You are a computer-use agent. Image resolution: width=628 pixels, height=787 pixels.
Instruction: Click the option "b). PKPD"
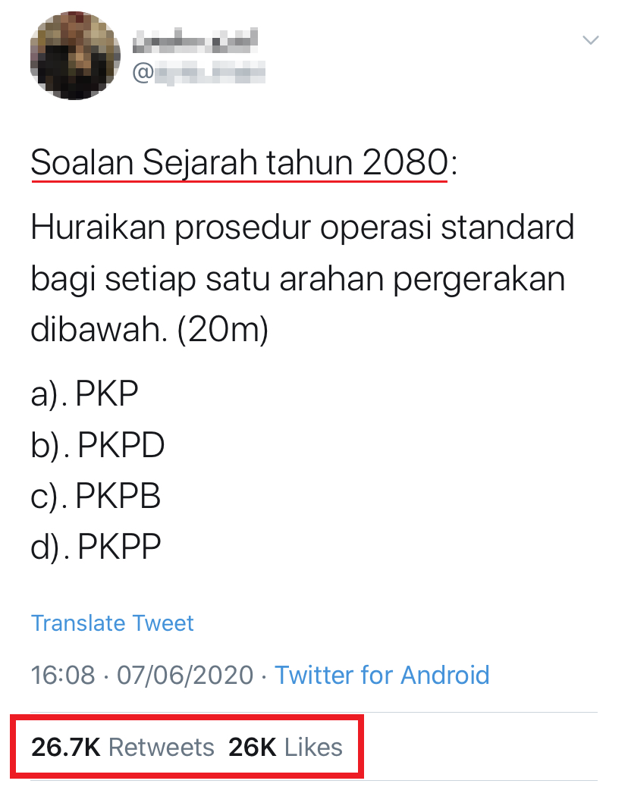(x=98, y=447)
